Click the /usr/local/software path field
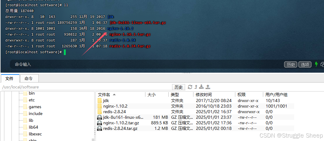Viewport: 324px width, 141px height. tap(86, 87)
